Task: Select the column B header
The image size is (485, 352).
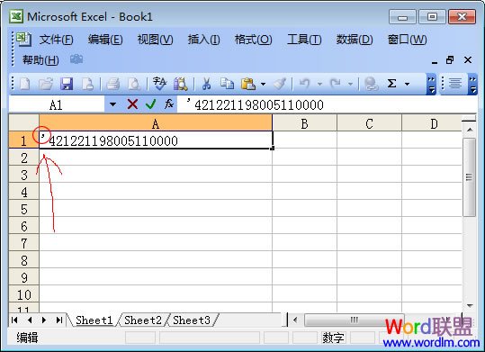Action: [x=305, y=123]
